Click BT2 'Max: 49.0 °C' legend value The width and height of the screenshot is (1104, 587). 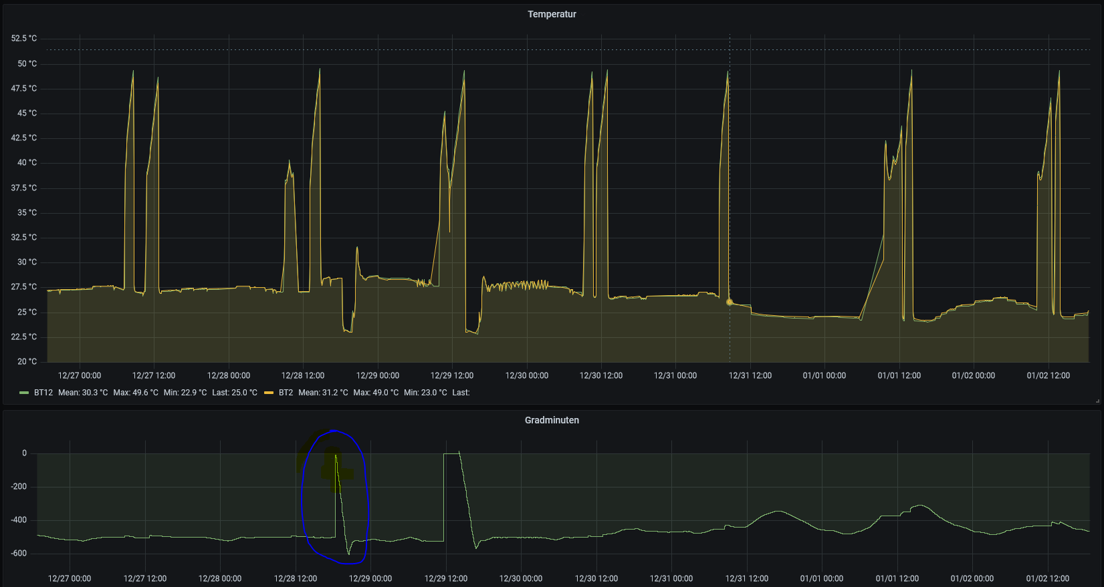click(376, 393)
